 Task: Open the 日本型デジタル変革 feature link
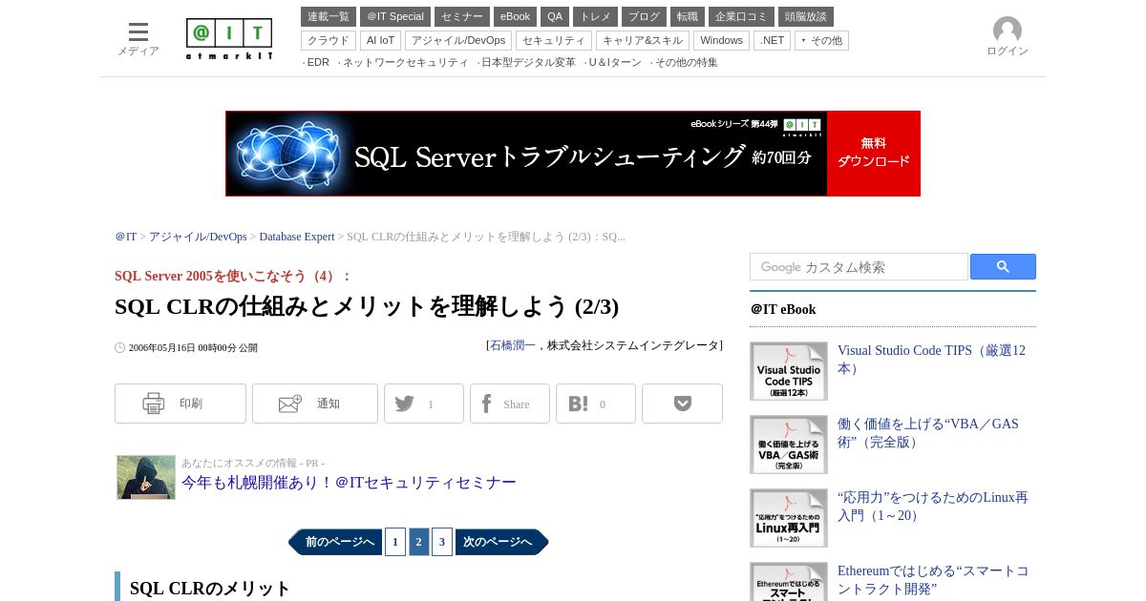pyautogui.click(x=528, y=62)
